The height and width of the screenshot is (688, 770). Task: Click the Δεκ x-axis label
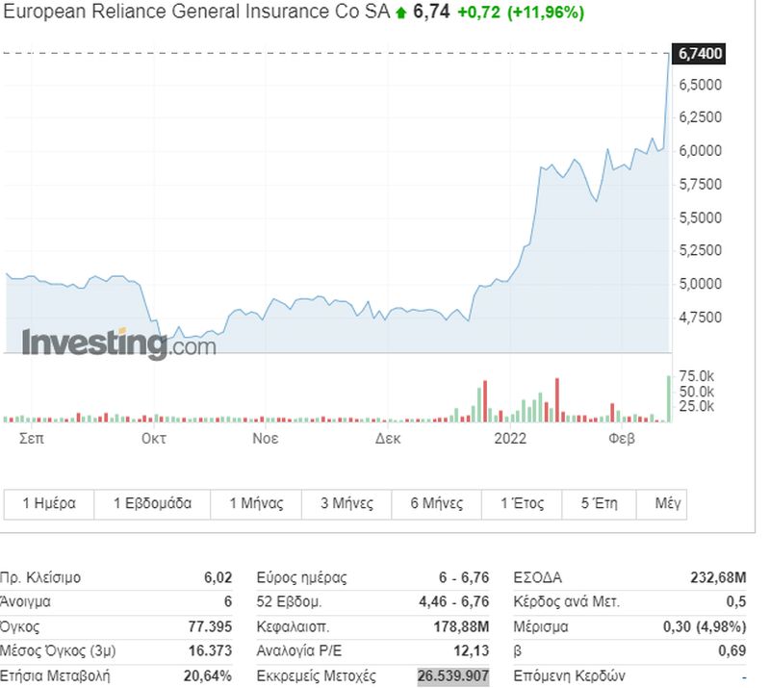388,439
